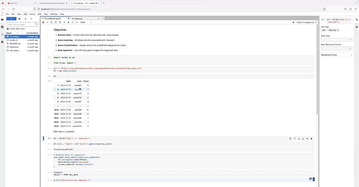This screenshot has height=187, width=359.
Task: Insert a cell above from cell toolbar
Action: click(303, 139)
